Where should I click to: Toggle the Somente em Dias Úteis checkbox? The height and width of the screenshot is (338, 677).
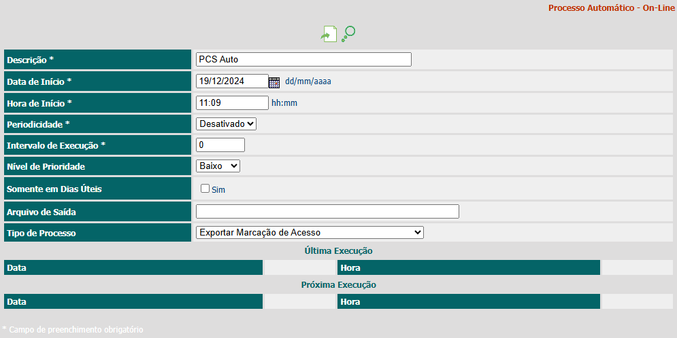coord(205,188)
